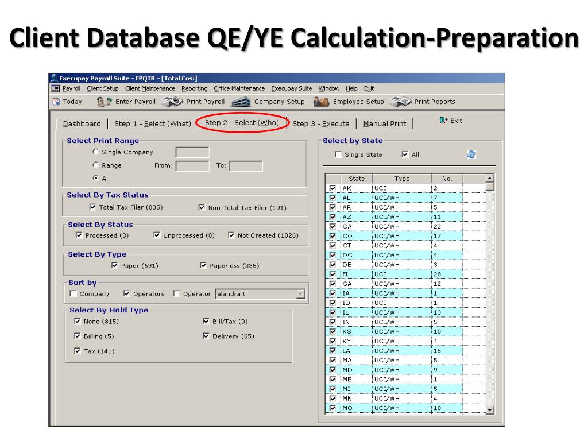Viewport: 588px width, 441px height.
Task: Click the state list scroll down arrow
Action: click(490, 410)
